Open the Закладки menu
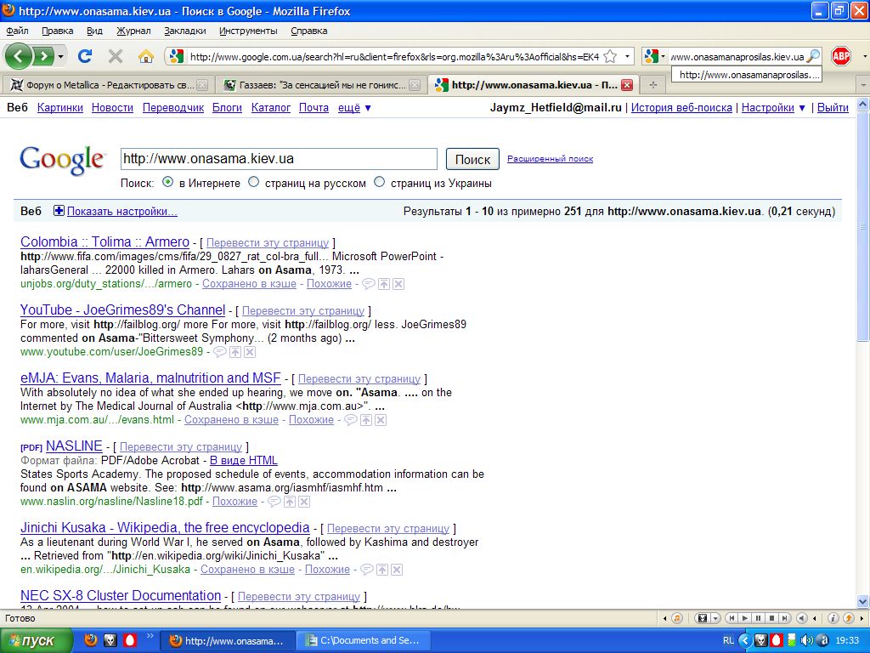Image resolution: width=870 pixels, height=653 pixels. [184, 31]
